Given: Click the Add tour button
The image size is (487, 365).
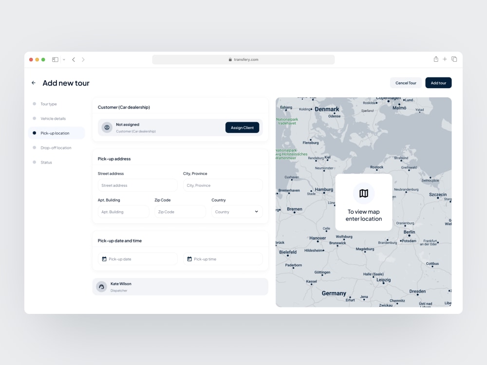Looking at the screenshot, I should pos(438,83).
